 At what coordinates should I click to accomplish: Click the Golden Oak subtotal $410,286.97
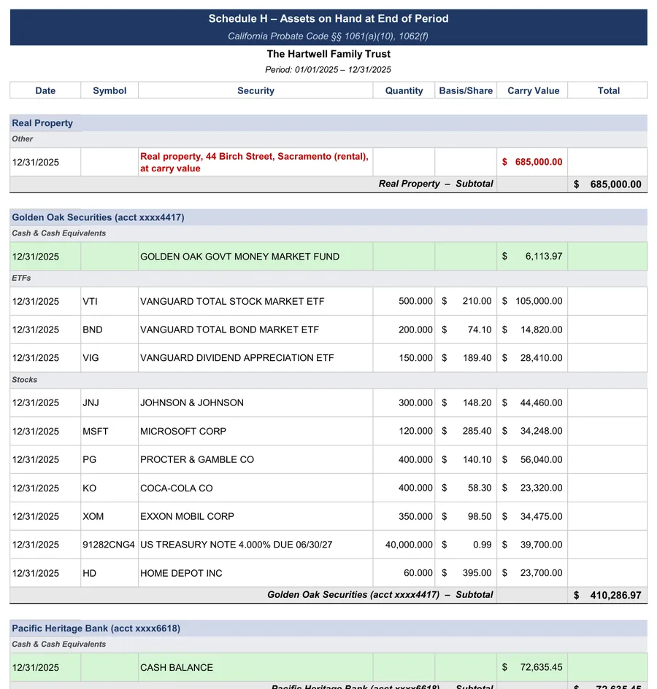(x=607, y=596)
